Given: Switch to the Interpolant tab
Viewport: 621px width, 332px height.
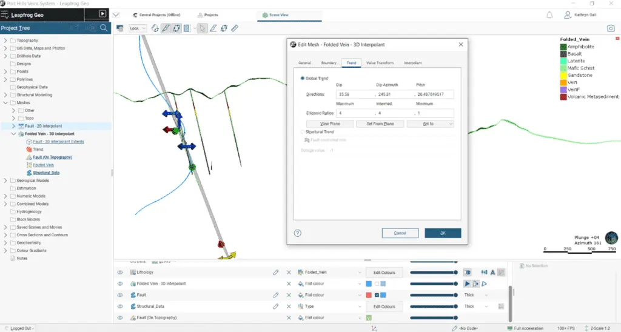Looking at the screenshot, I should pyautogui.click(x=412, y=63).
